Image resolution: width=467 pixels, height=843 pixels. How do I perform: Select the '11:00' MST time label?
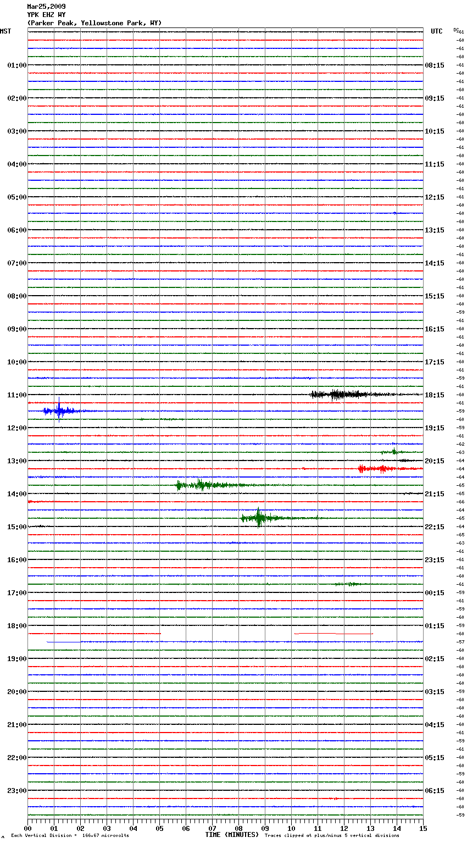coord(17,395)
